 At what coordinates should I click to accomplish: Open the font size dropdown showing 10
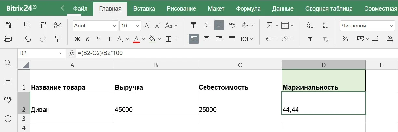137,26
